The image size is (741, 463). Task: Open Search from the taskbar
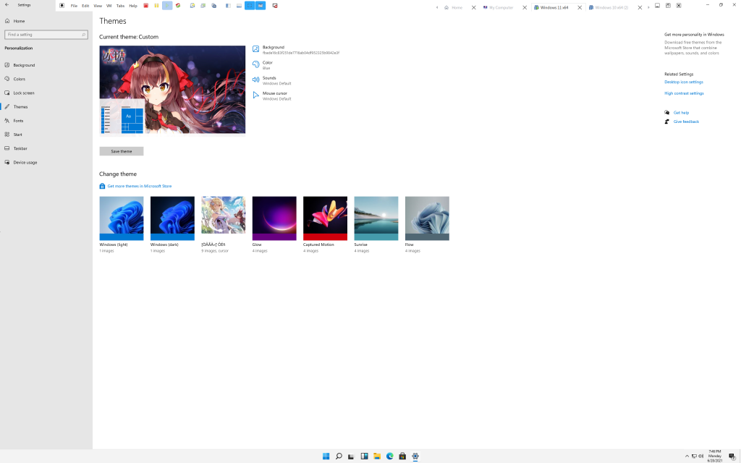click(339, 456)
